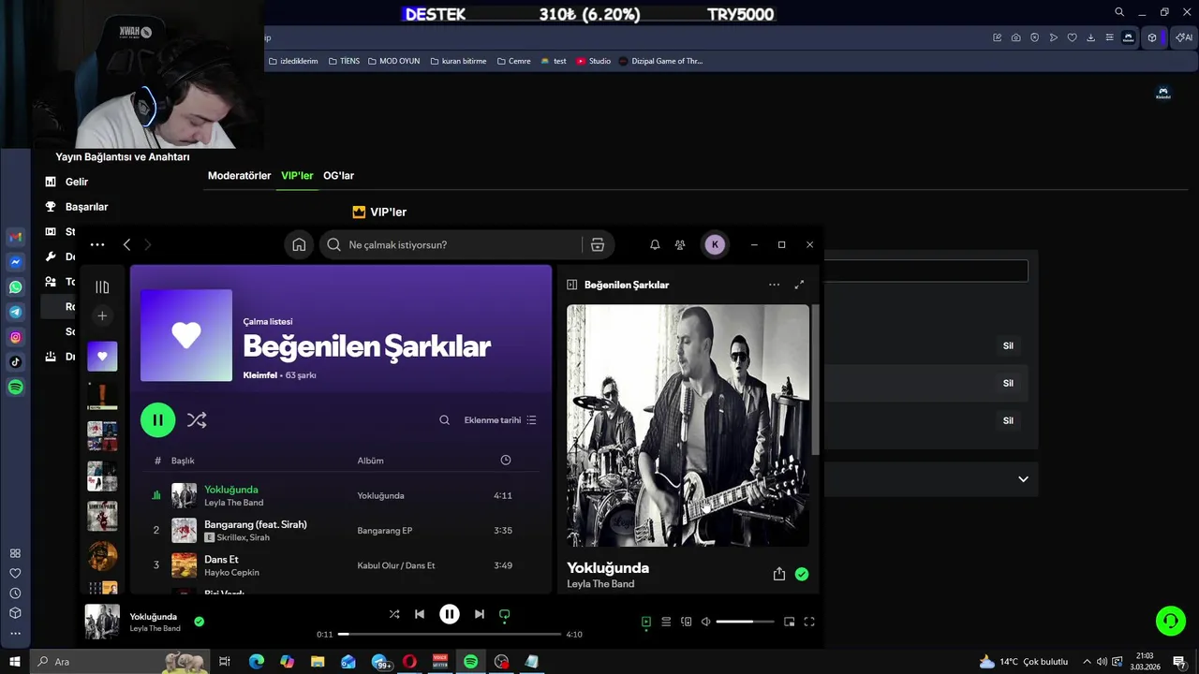Open the studio bookmark in the bookmarks bar
1199x674 pixels.
tap(593, 61)
